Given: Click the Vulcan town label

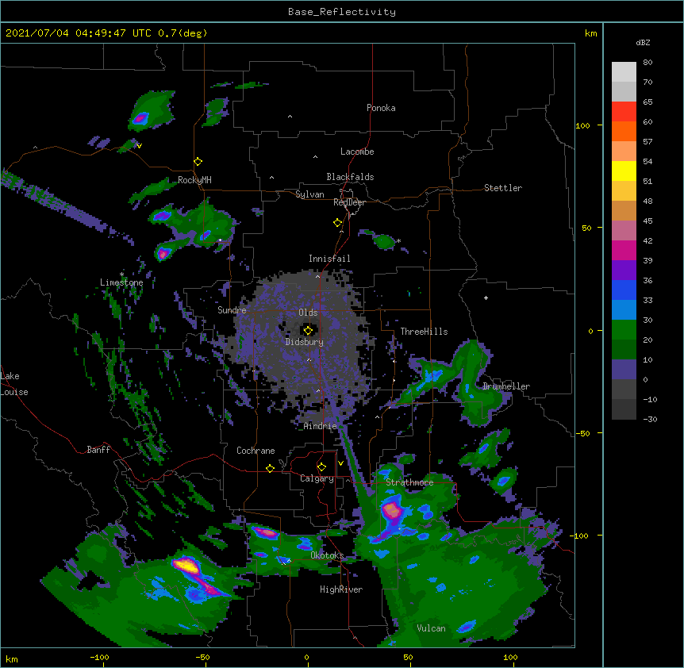Looking at the screenshot, I should point(431,628).
